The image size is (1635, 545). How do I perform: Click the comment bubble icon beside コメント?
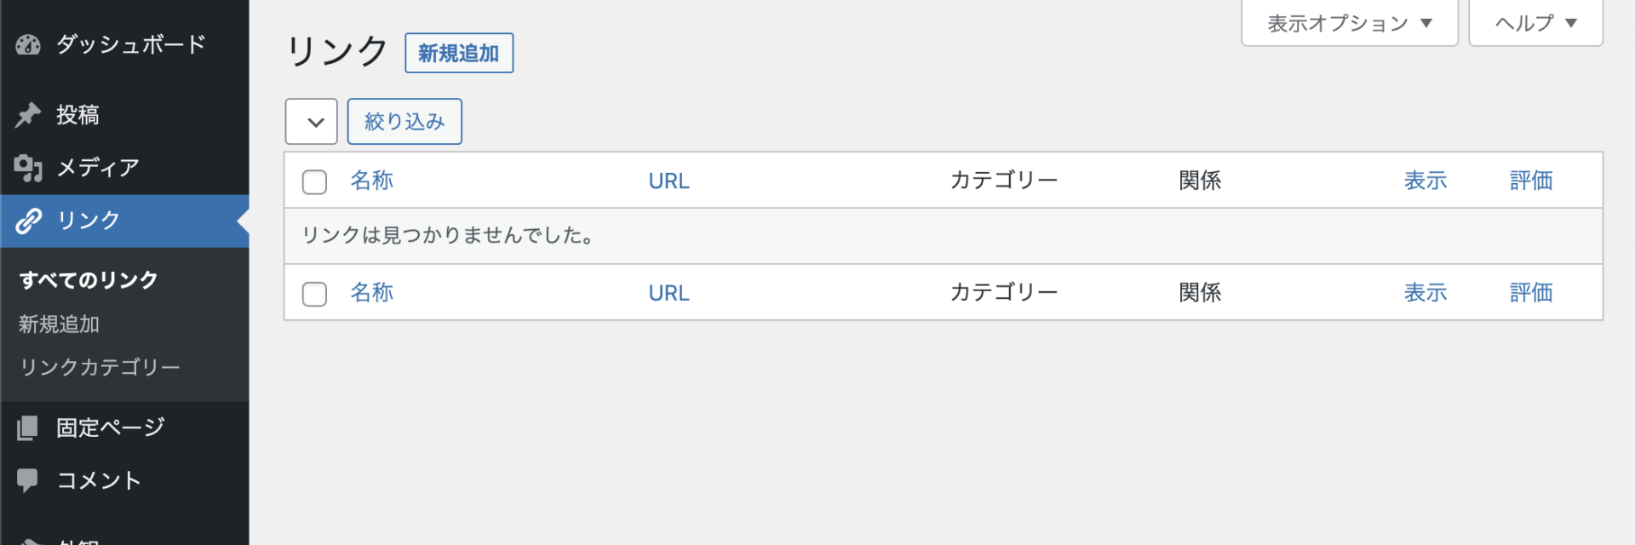28,480
